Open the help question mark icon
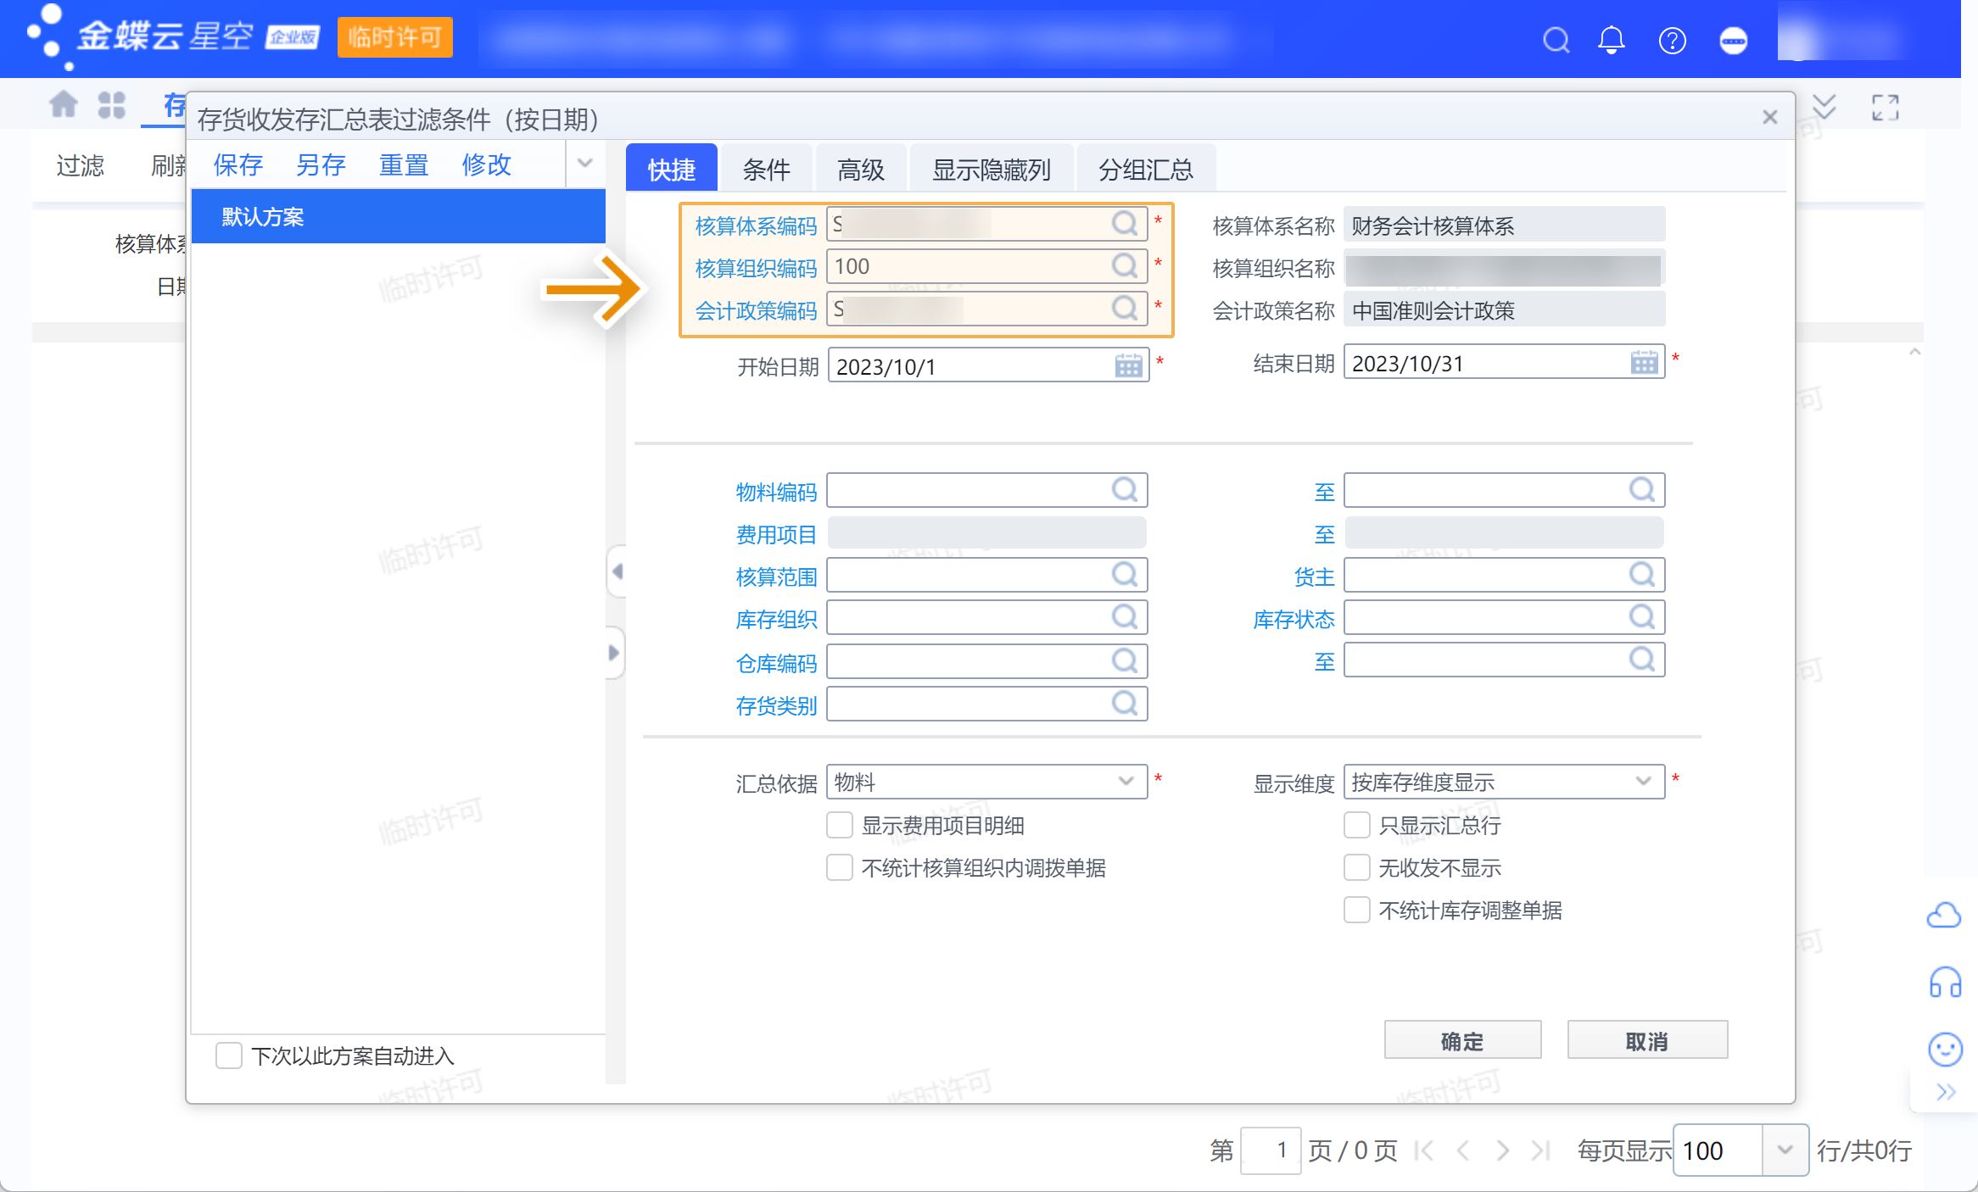 coord(1672,40)
